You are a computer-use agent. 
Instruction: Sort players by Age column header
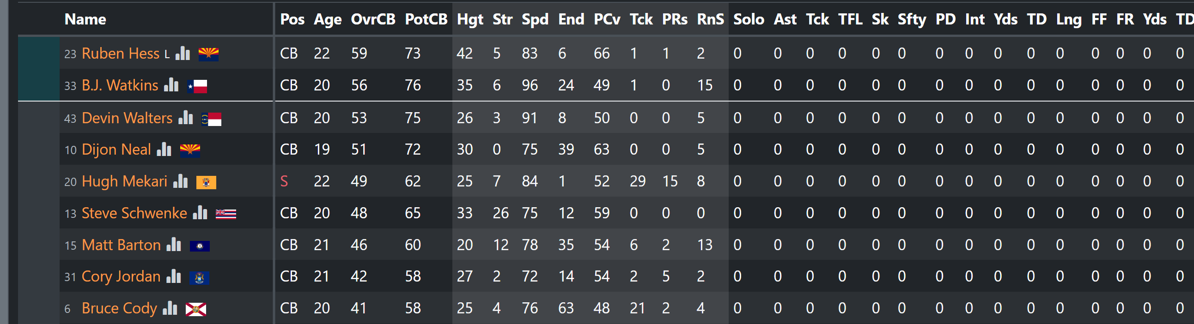[327, 19]
